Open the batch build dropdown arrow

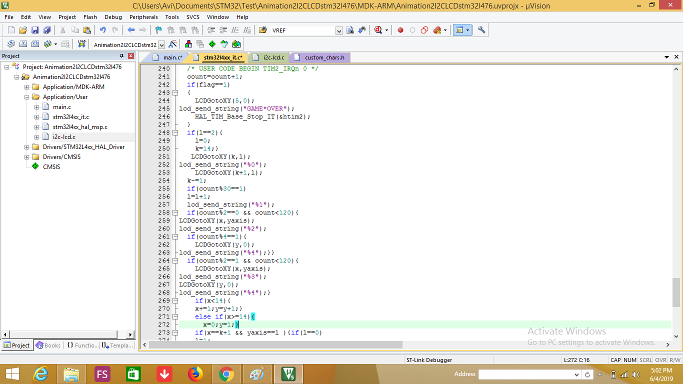point(55,44)
